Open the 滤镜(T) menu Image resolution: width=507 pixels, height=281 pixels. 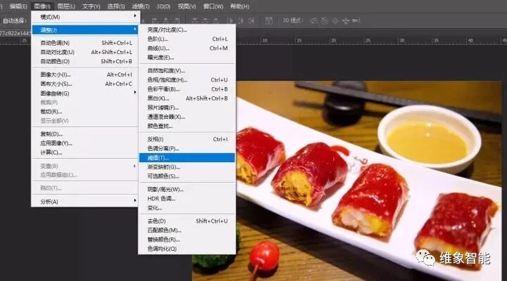141,6
